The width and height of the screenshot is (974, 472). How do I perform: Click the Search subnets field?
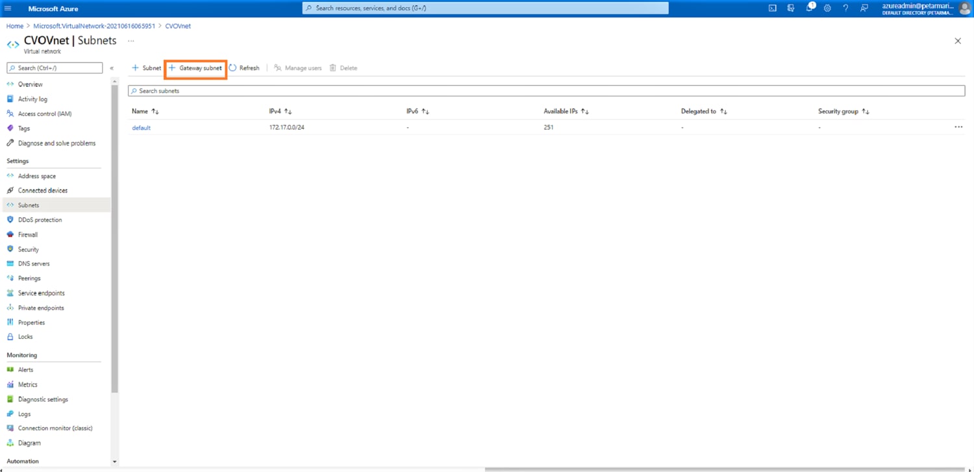tap(545, 91)
